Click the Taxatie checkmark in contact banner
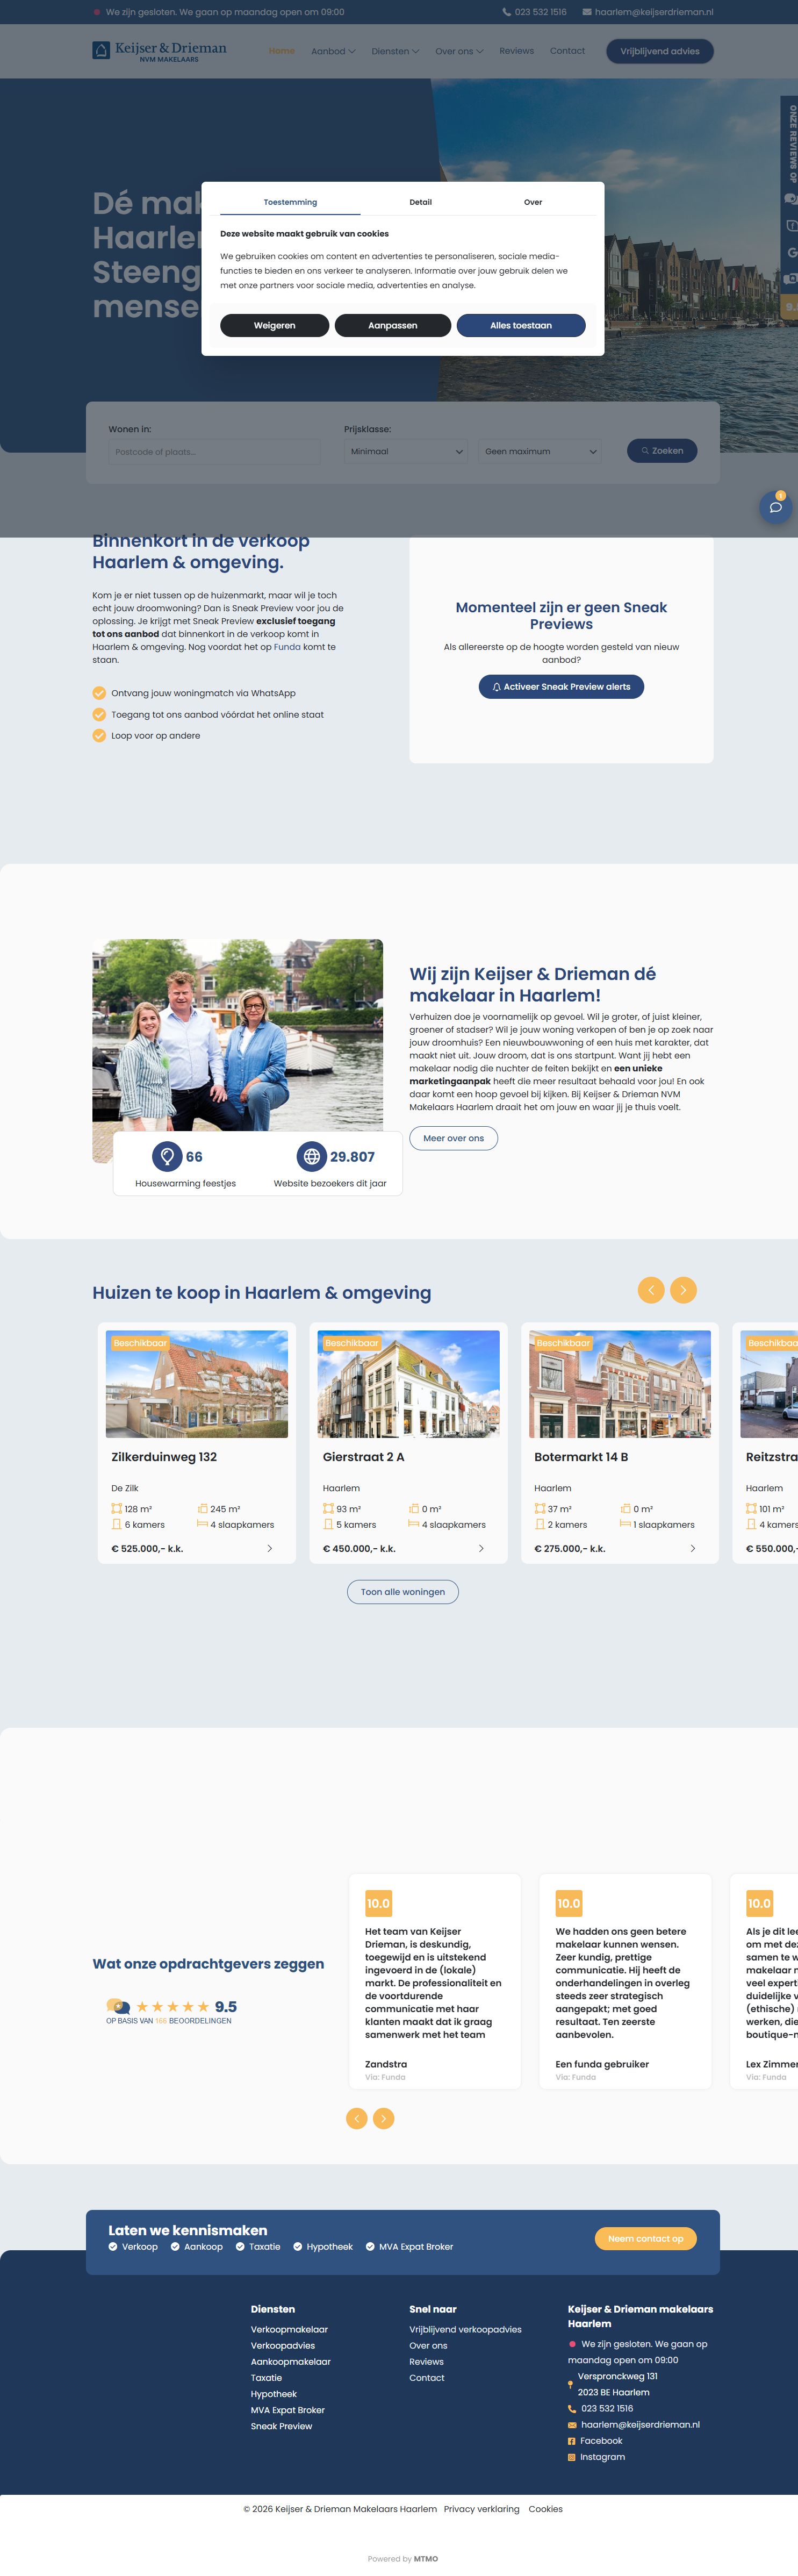This screenshot has width=798, height=2576. pos(240,2247)
